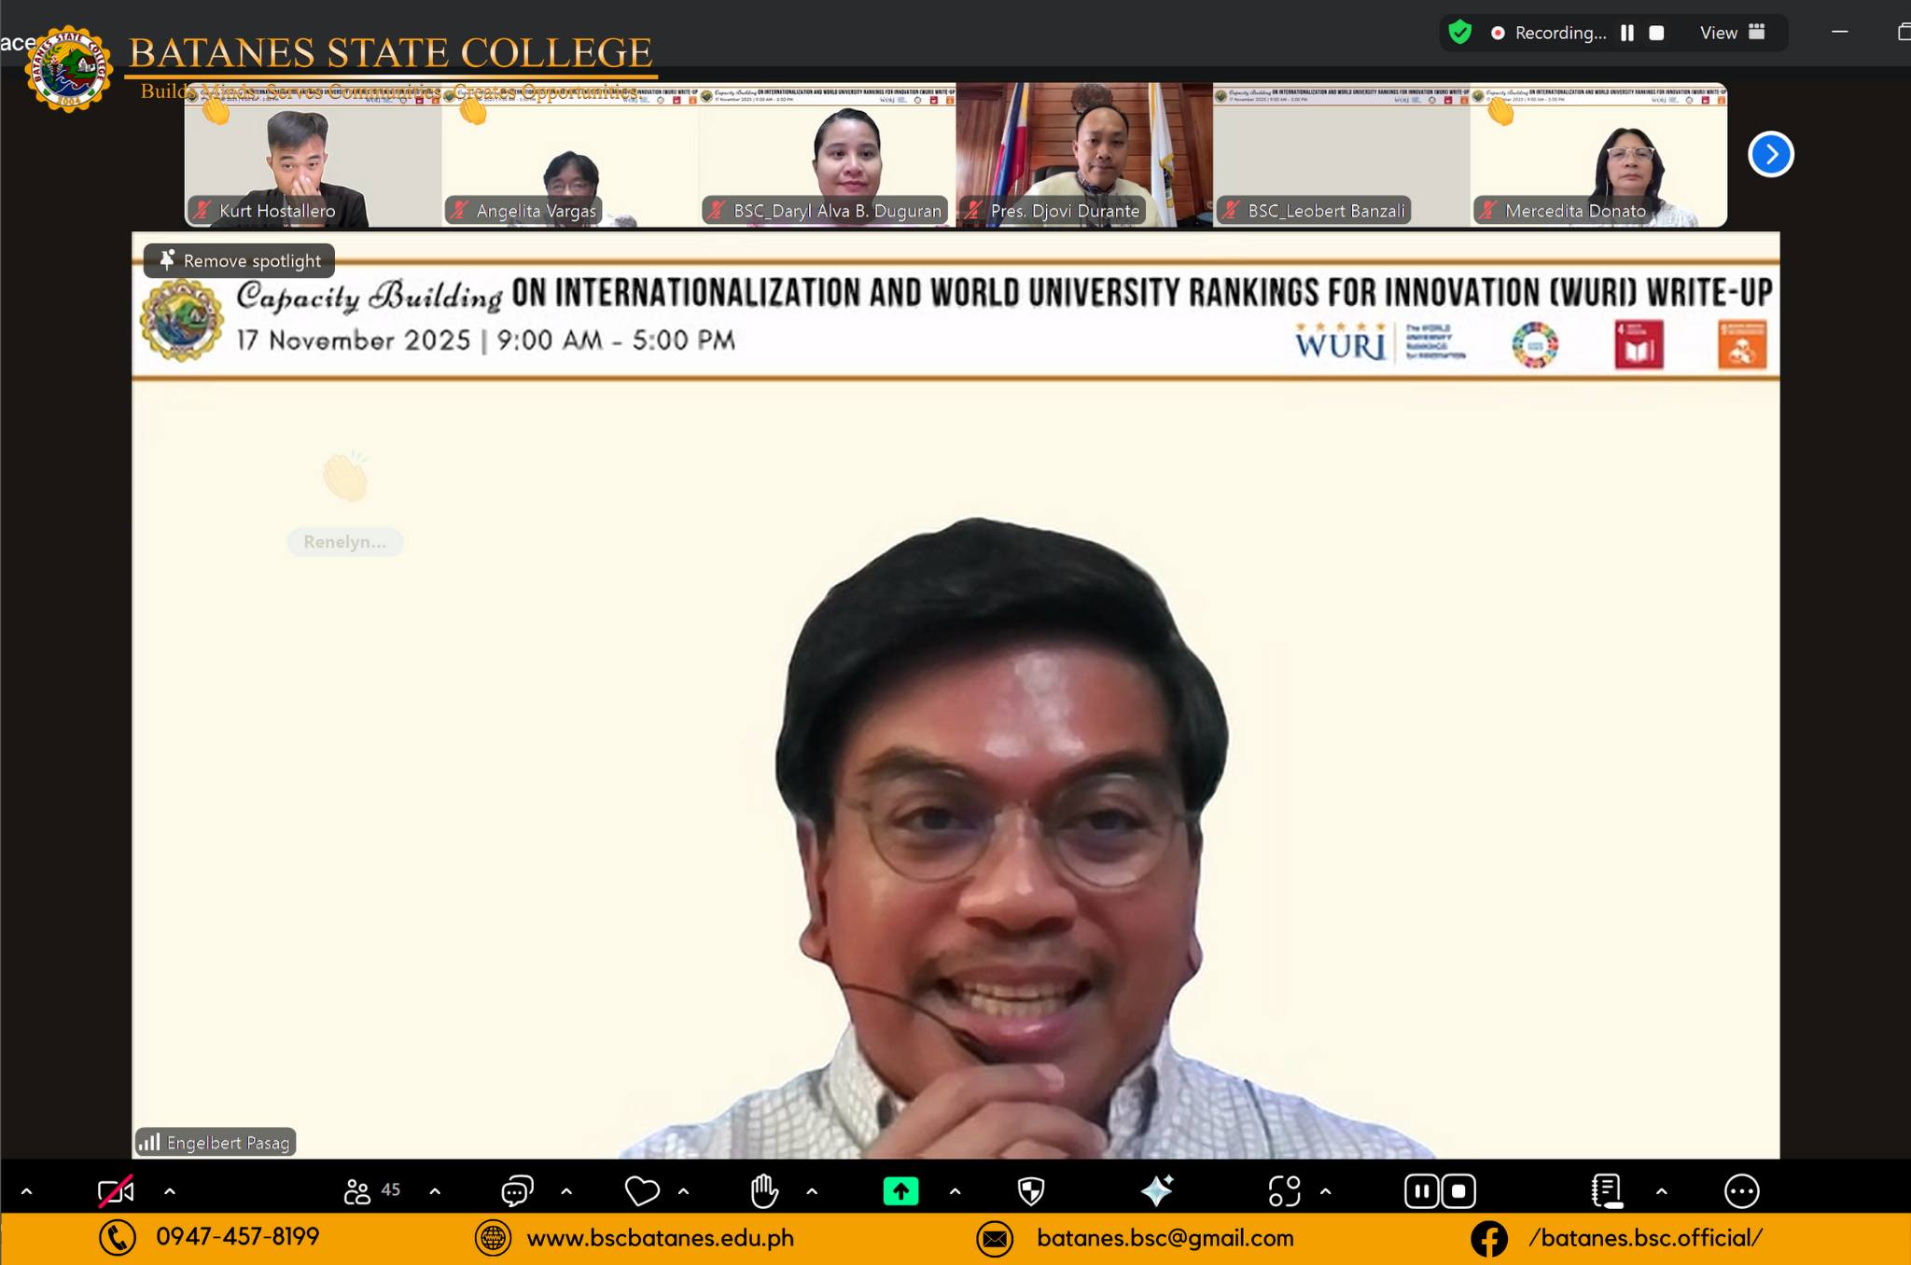Show next participants with blue arrow

1770,155
